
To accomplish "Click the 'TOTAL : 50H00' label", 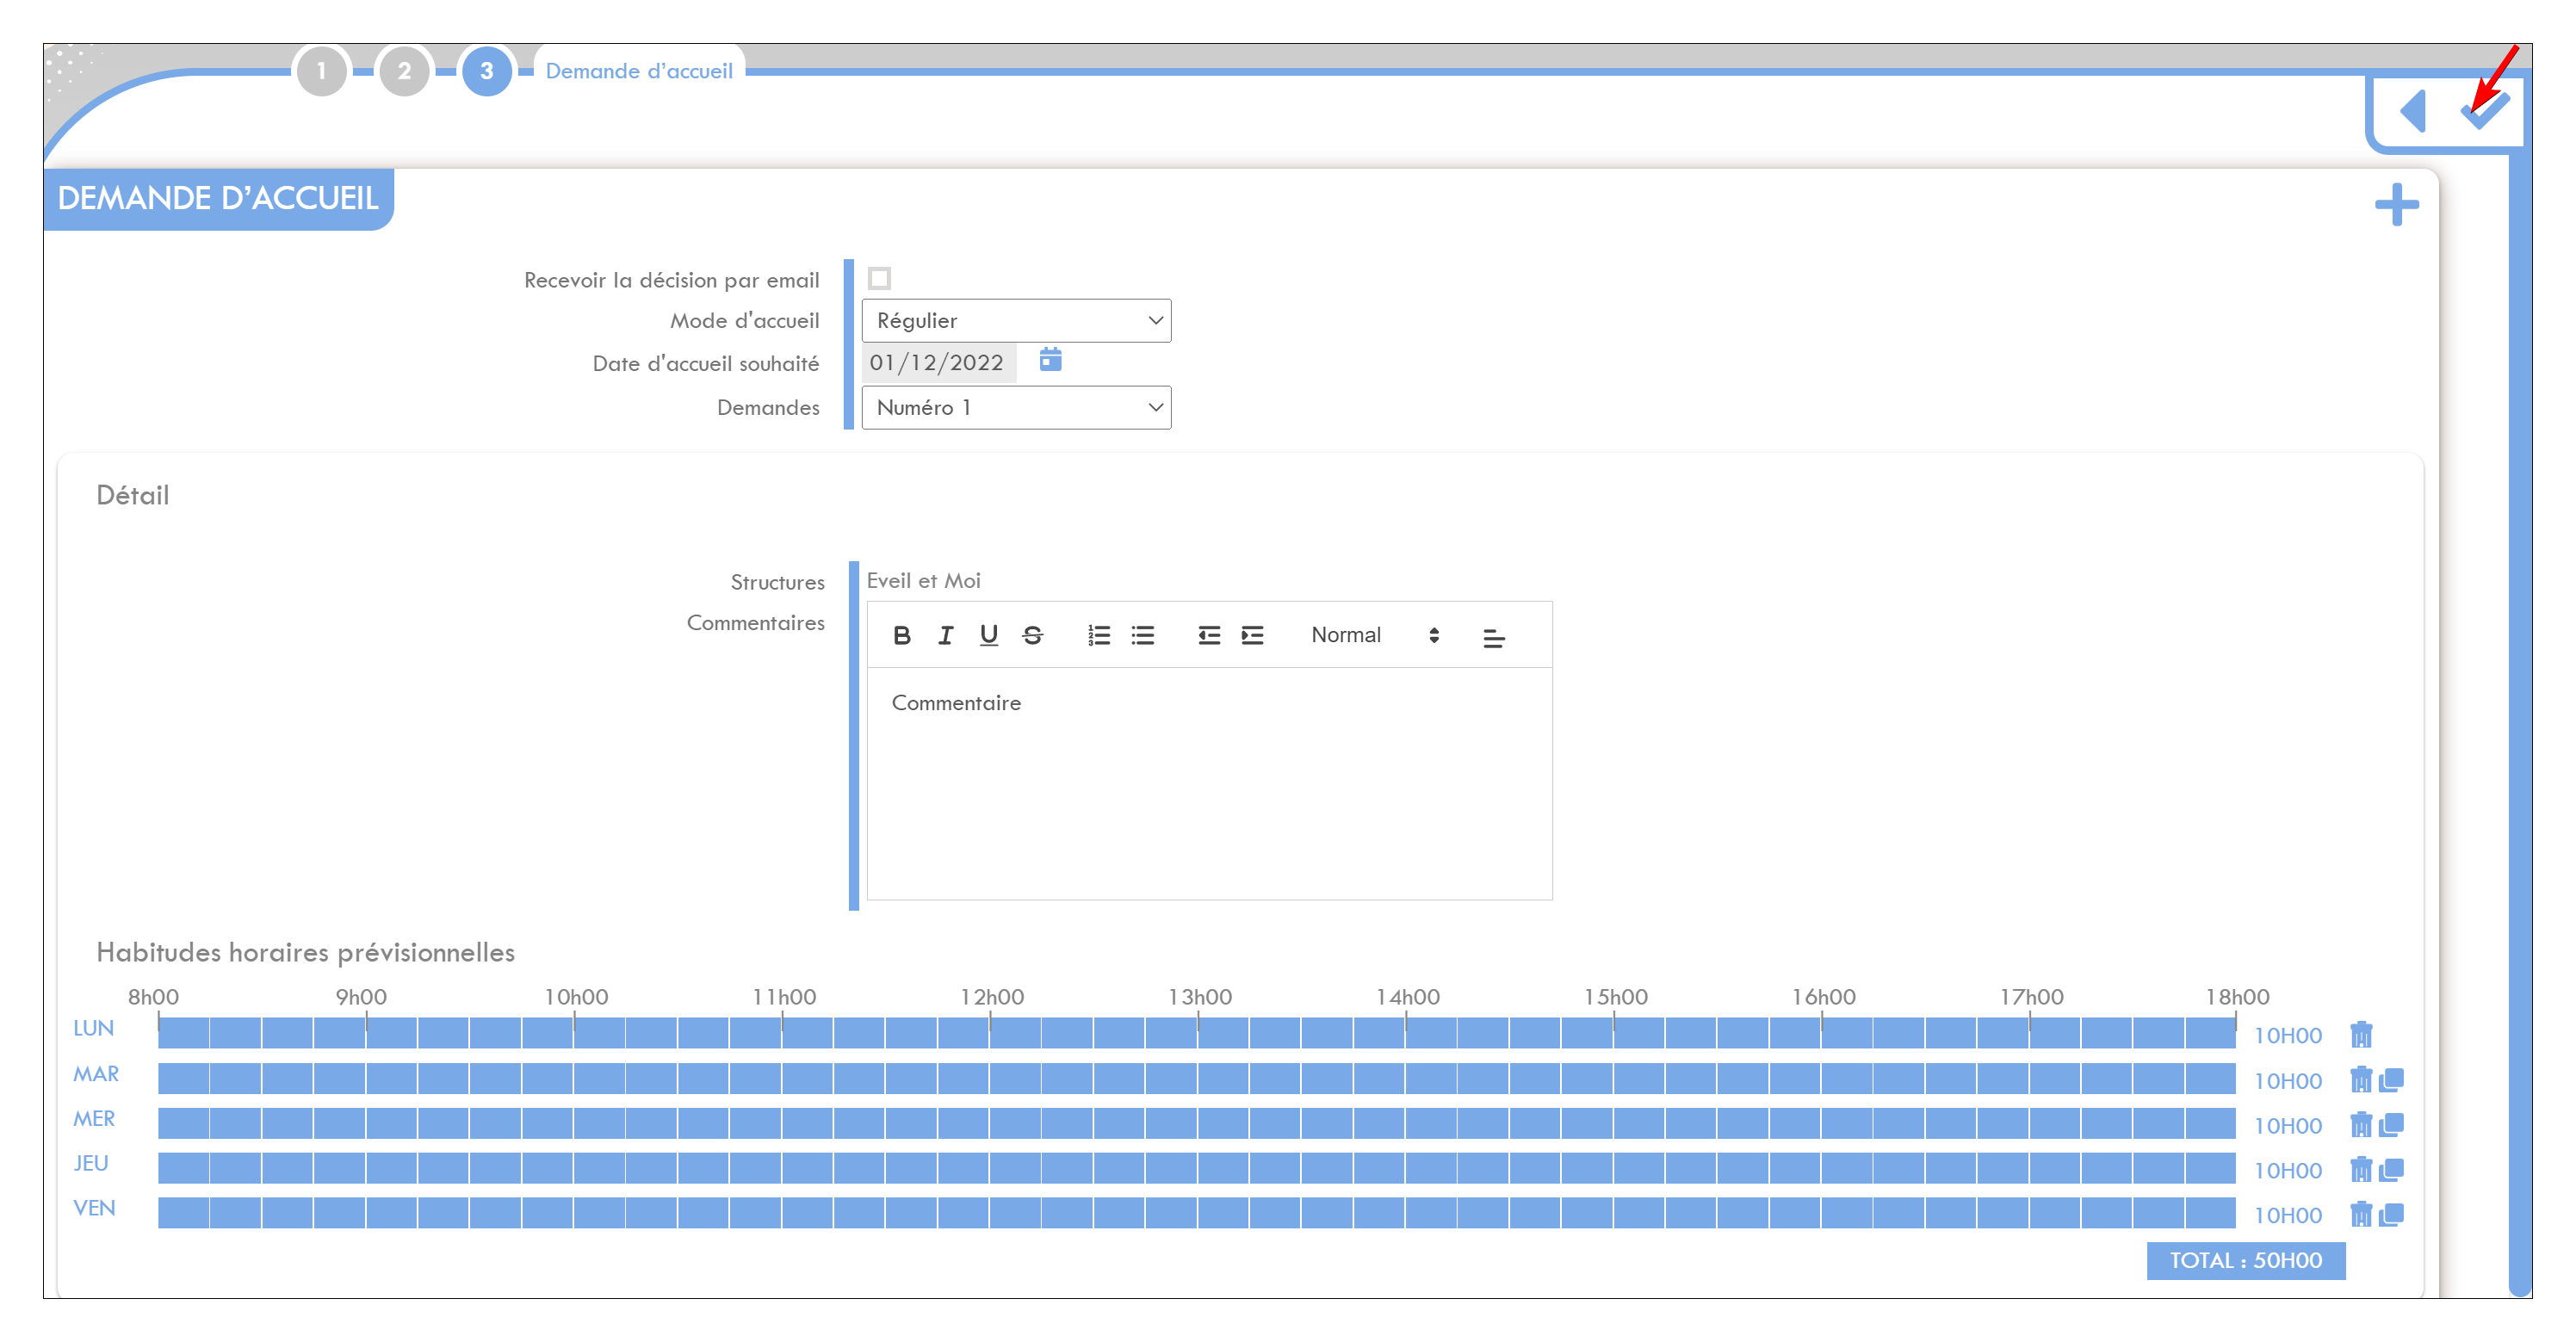I will pos(2246,1260).
